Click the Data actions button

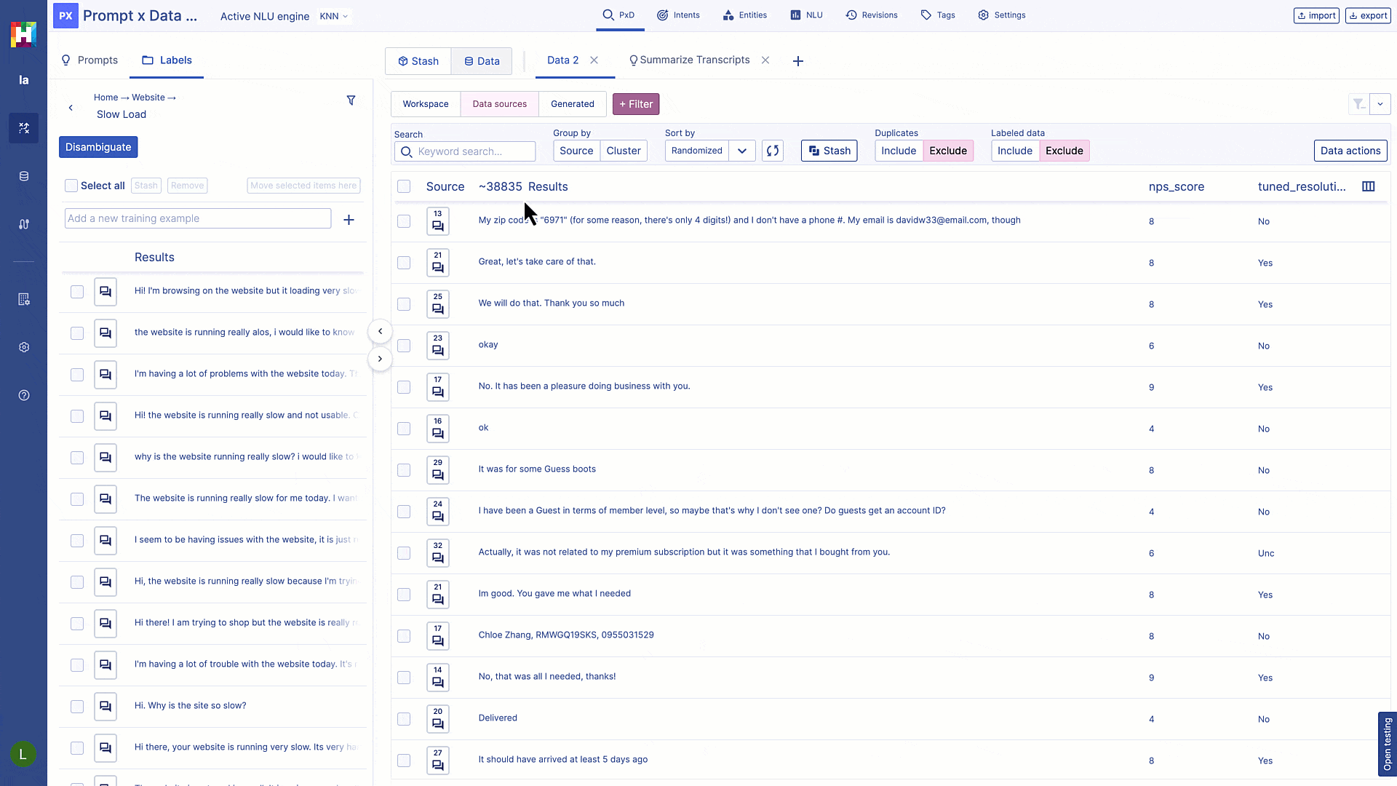tap(1350, 151)
